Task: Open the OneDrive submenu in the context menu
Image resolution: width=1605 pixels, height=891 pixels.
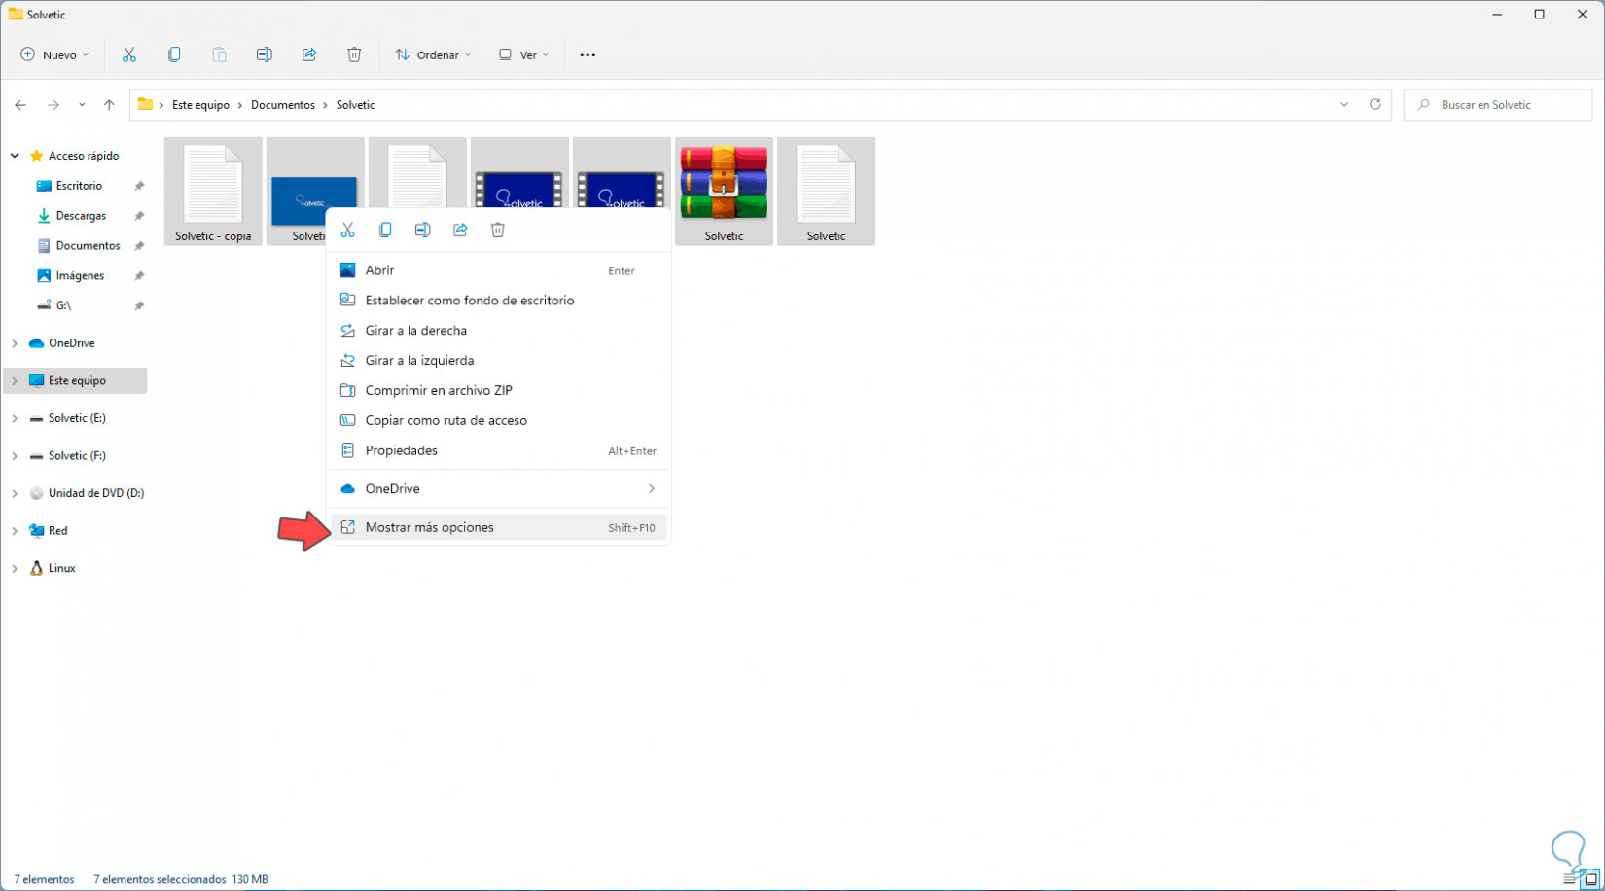Action: 498,488
